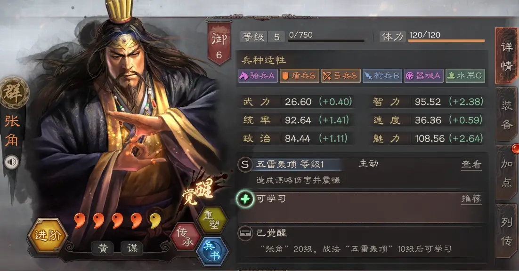519x271 pixels.
Task: Click the green plus learn-skill icon
Action: click(245, 199)
